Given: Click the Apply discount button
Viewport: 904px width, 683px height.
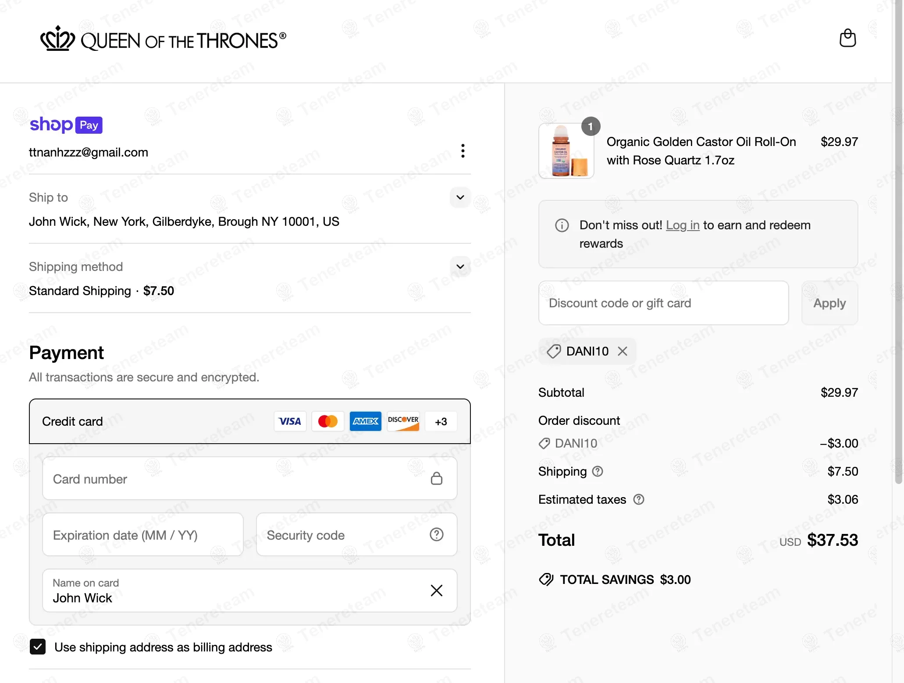Looking at the screenshot, I should click(829, 303).
